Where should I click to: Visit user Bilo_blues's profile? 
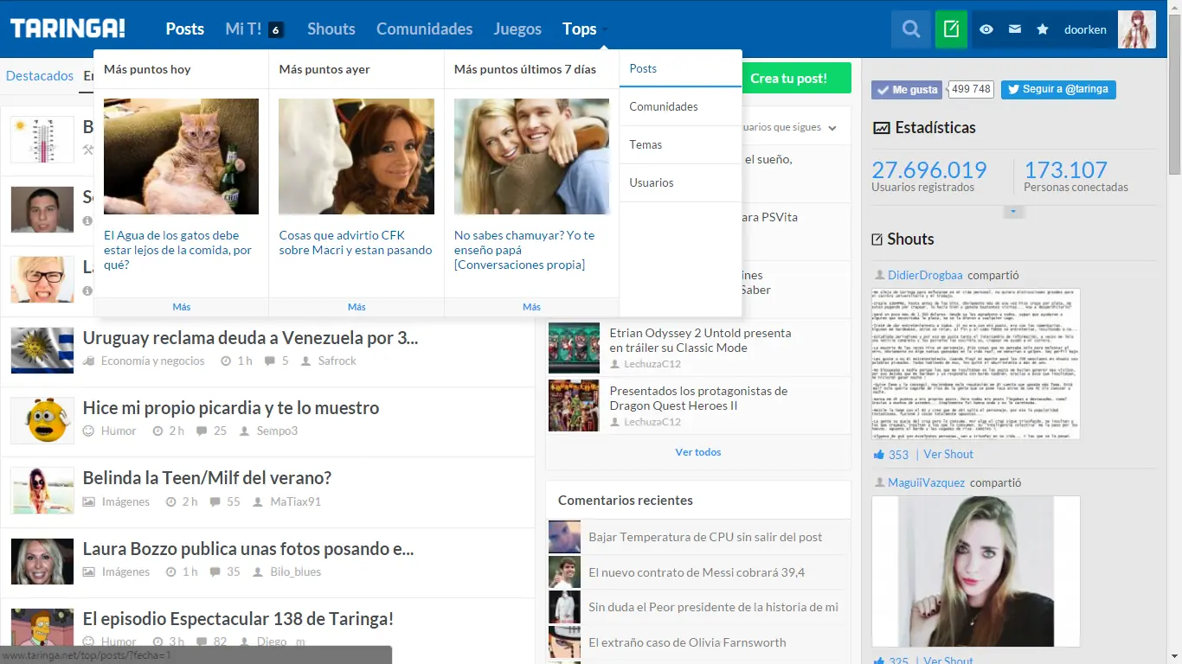click(x=295, y=571)
